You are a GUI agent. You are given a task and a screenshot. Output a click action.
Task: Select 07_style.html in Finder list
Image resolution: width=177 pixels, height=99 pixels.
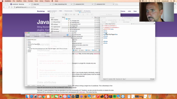73,31
